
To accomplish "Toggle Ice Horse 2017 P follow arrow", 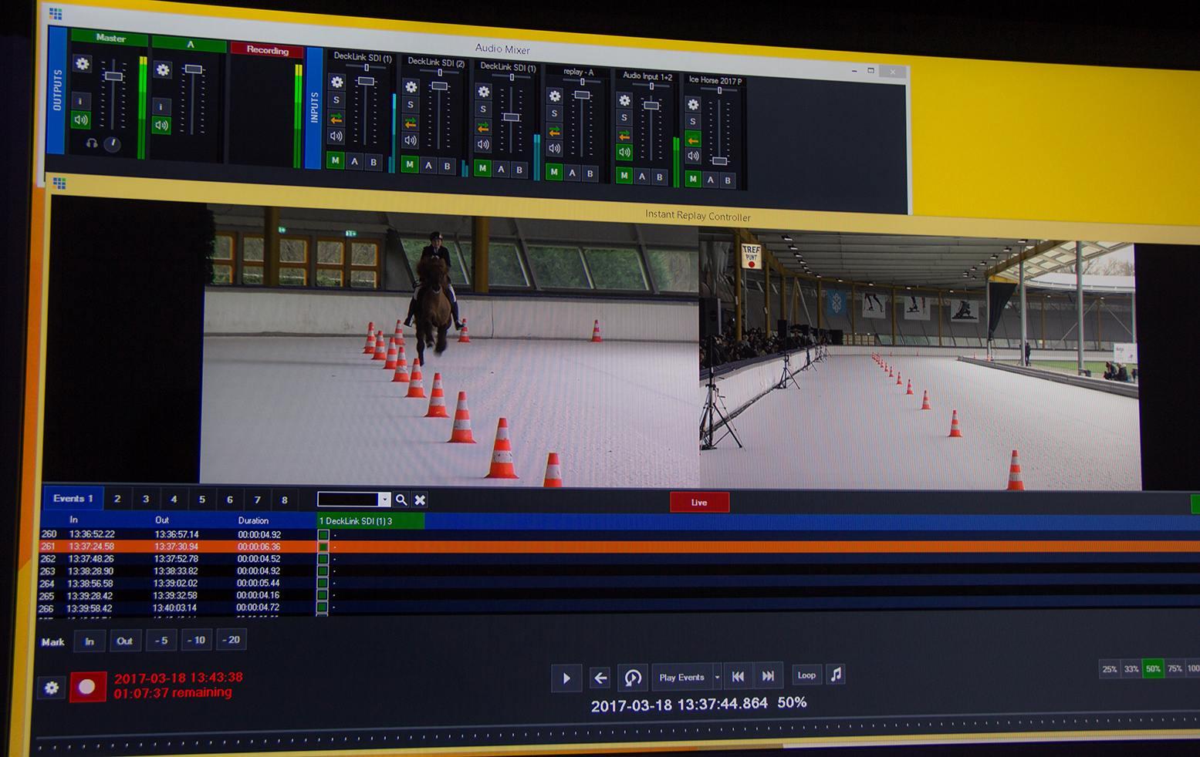I will [x=693, y=140].
